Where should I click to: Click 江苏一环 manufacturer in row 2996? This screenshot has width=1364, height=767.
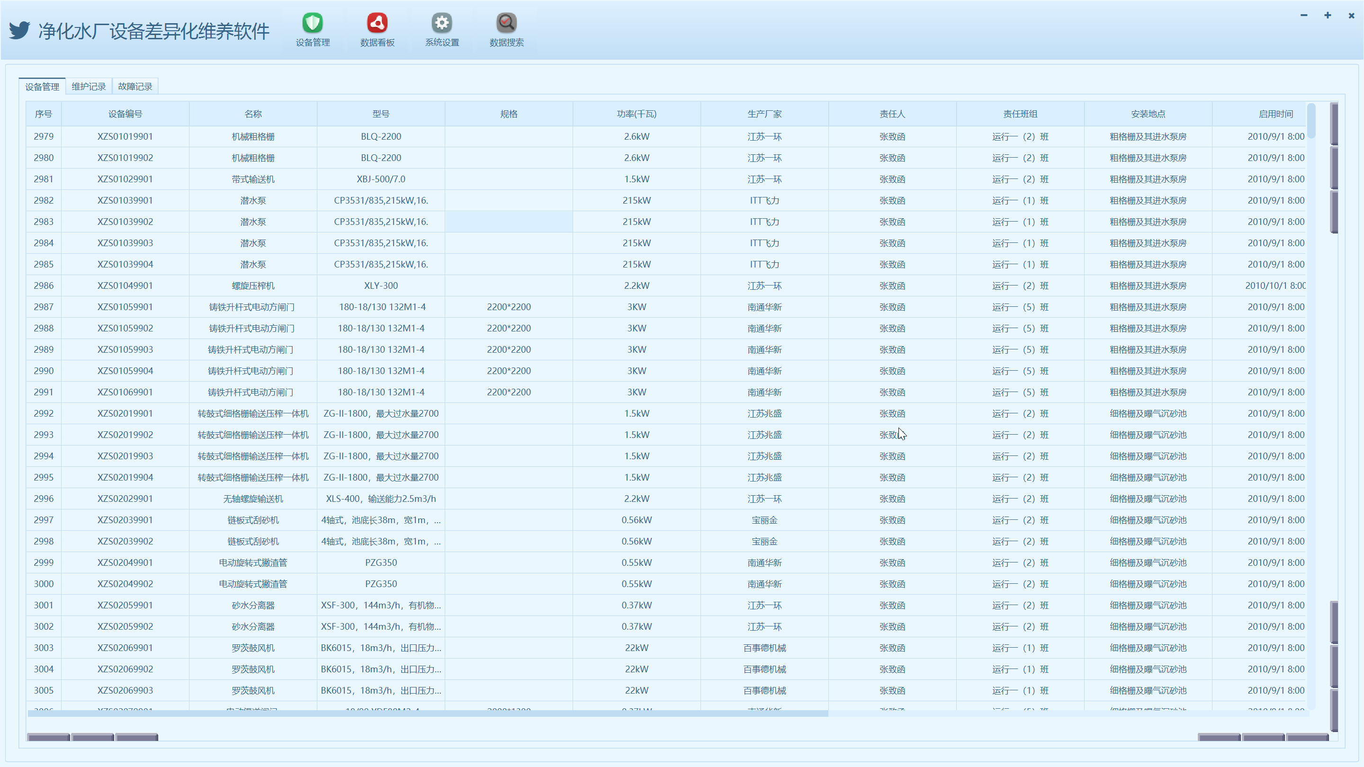(x=764, y=499)
